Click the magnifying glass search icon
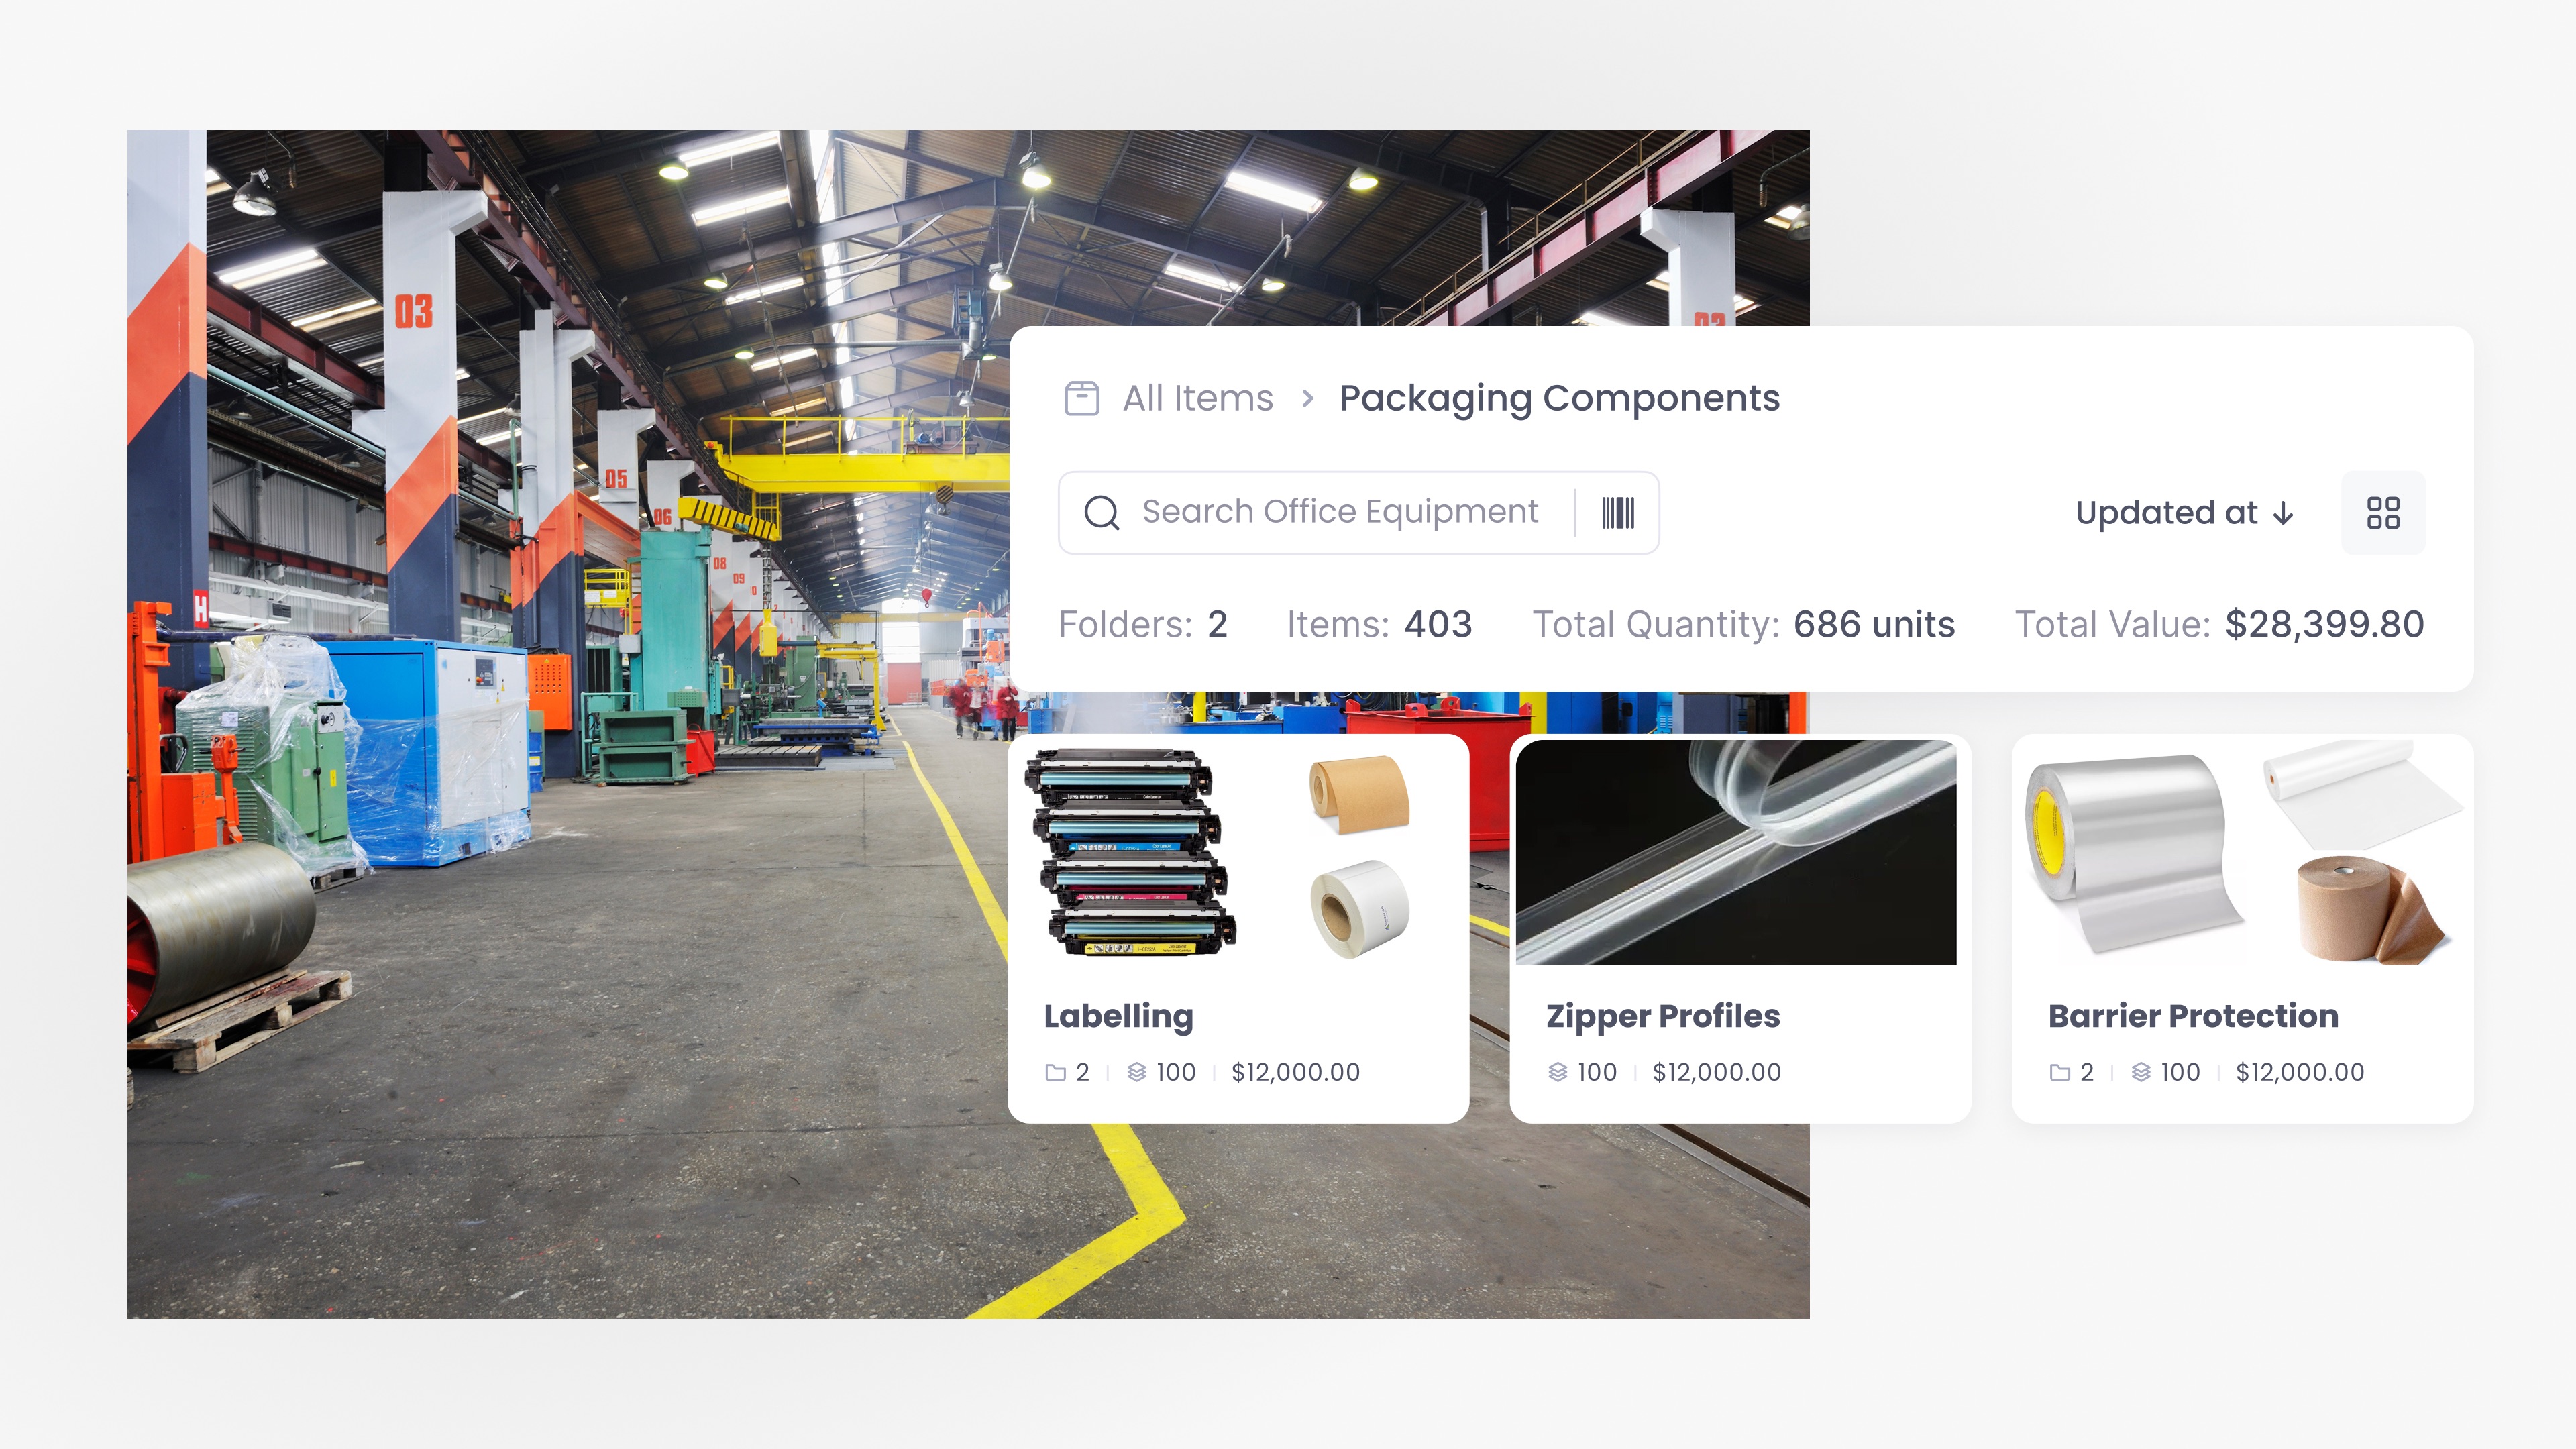Image resolution: width=2576 pixels, height=1449 pixels. click(1101, 513)
